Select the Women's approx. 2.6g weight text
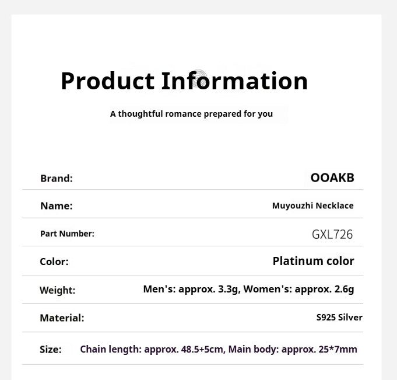The width and height of the screenshot is (397, 380). pos(299,289)
